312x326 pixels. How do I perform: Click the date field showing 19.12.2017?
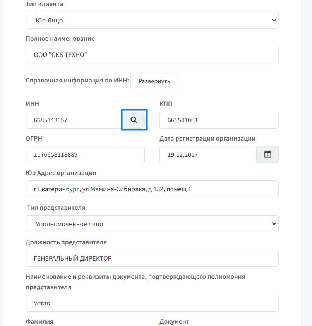[208, 154]
